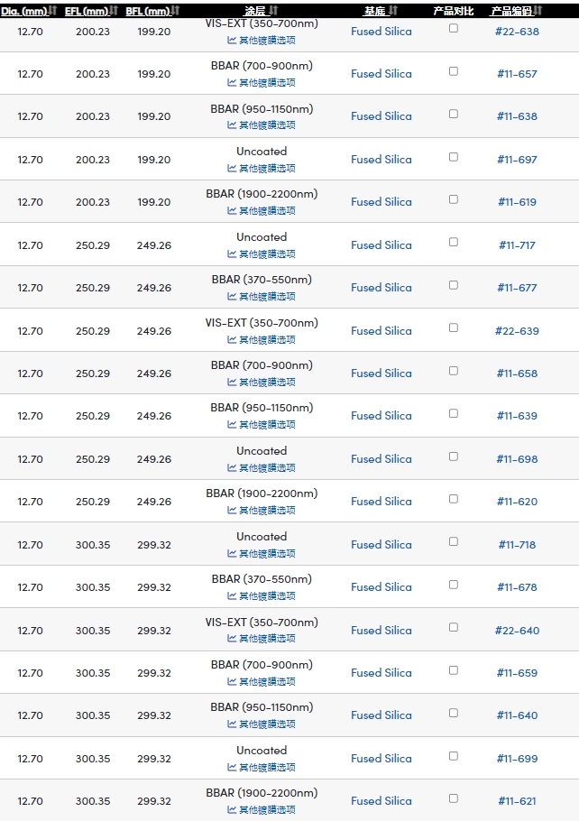Click chart icon in #11-697 Uncoated row
579x821 pixels.
tap(232, 168)
